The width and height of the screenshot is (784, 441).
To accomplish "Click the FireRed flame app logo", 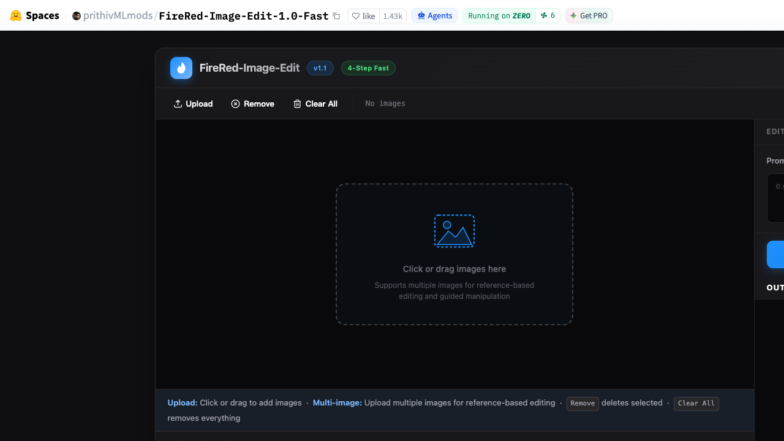I will pyautogui.click(x=181, y=68).
